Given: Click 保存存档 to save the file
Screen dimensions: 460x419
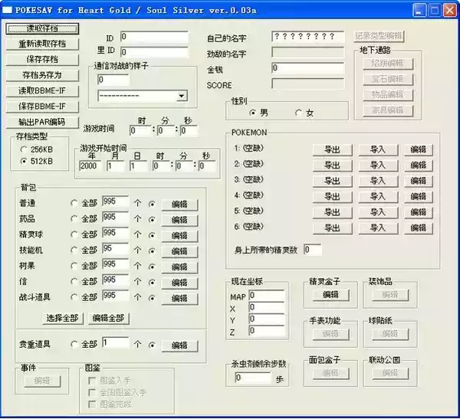Looking at the screenshot, I should (x=42, y=60).
